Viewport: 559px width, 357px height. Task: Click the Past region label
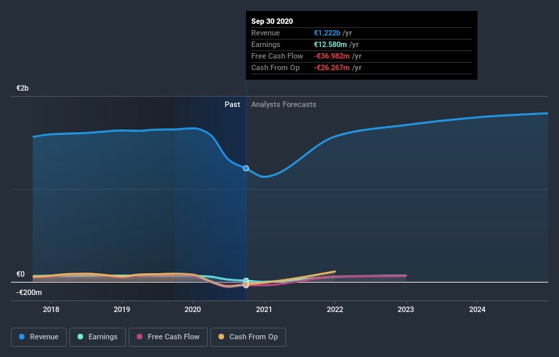pyautogui.click(x=232, y=104)
